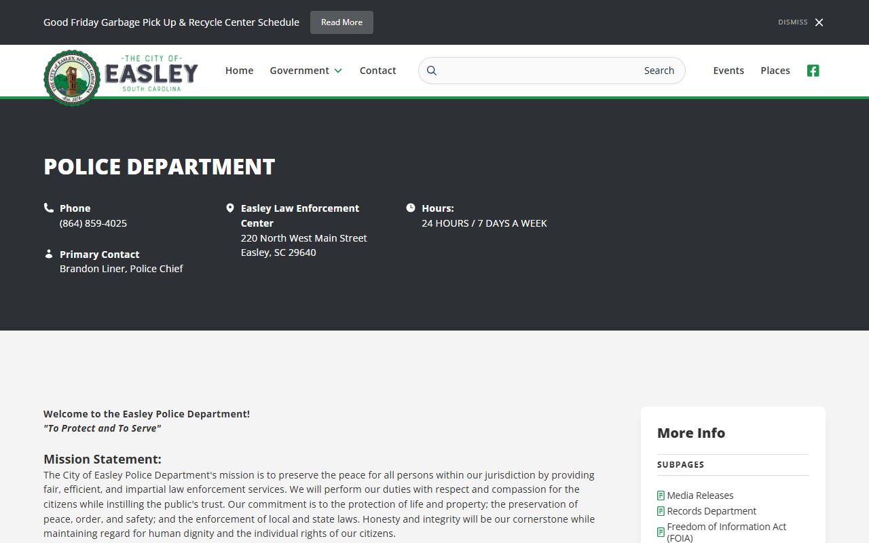Screen dimensions: 869x543
Task: Expand the Government menu chevron
Action: (x=338, y=71)
